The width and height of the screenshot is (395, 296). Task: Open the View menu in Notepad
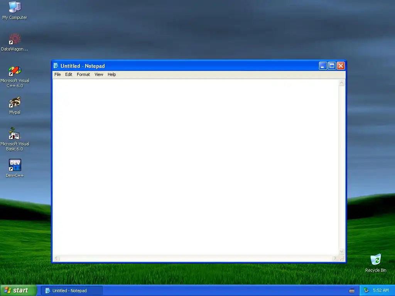tap(99, 74)
